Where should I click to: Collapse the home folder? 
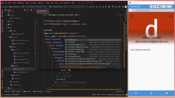tap(11, 50)
